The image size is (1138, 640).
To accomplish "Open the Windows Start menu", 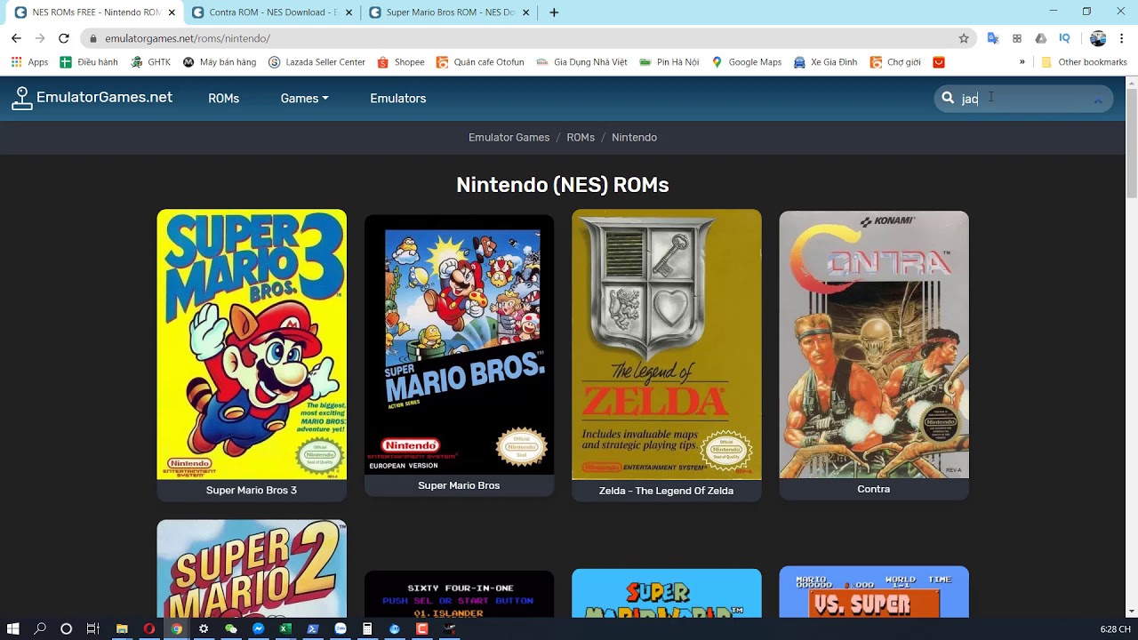I will (13, 628).
